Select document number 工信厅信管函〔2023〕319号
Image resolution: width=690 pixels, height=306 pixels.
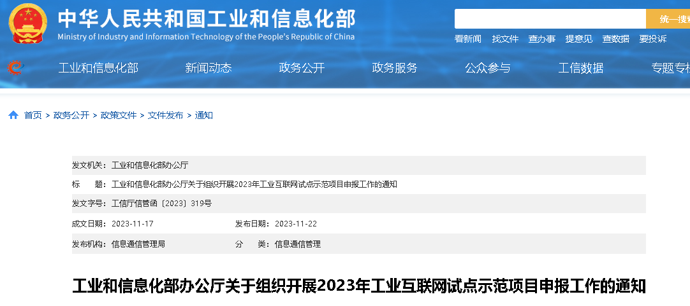click(161, 204)
